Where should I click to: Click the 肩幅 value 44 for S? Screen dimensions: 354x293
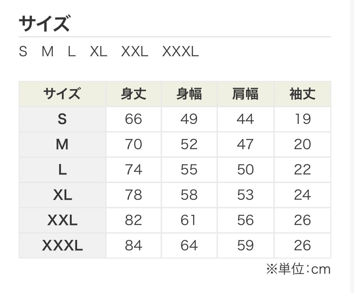(245, 119)
